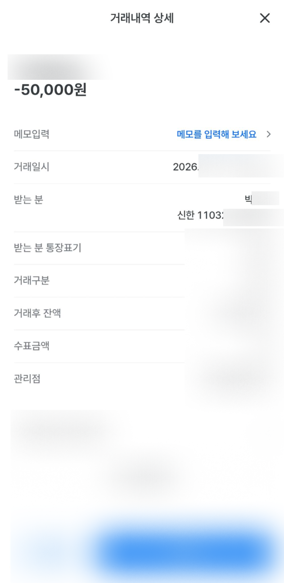Select the 신한 account number text
284x583 pixels.
coord(200,215)
